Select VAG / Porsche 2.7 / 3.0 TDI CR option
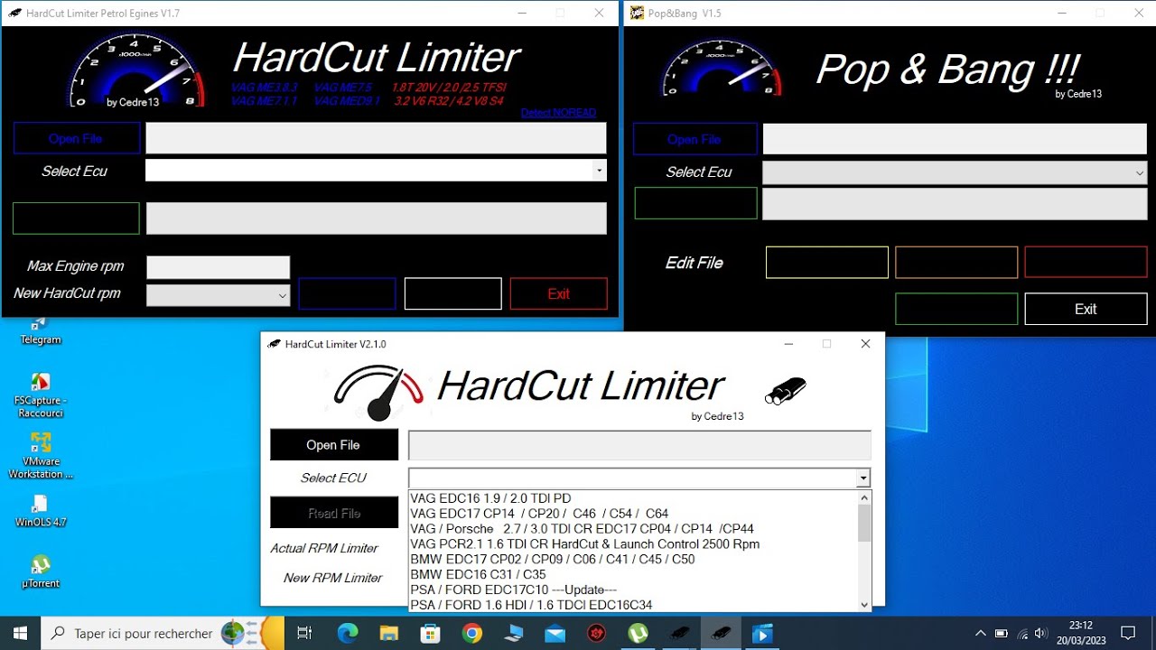The width and height of the screenshot is (1156, 650). [x=632, y=529]
